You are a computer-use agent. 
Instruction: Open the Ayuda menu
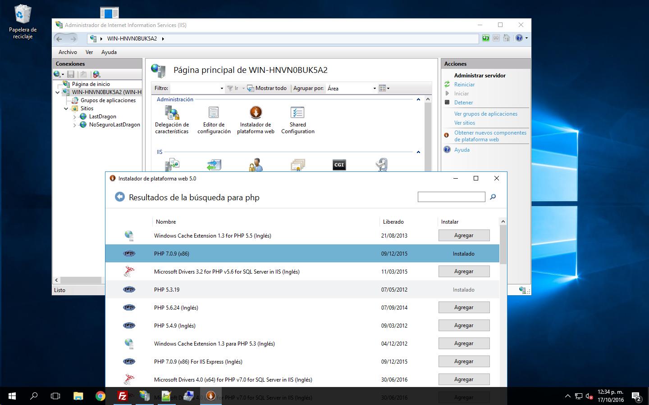[109, 52]
